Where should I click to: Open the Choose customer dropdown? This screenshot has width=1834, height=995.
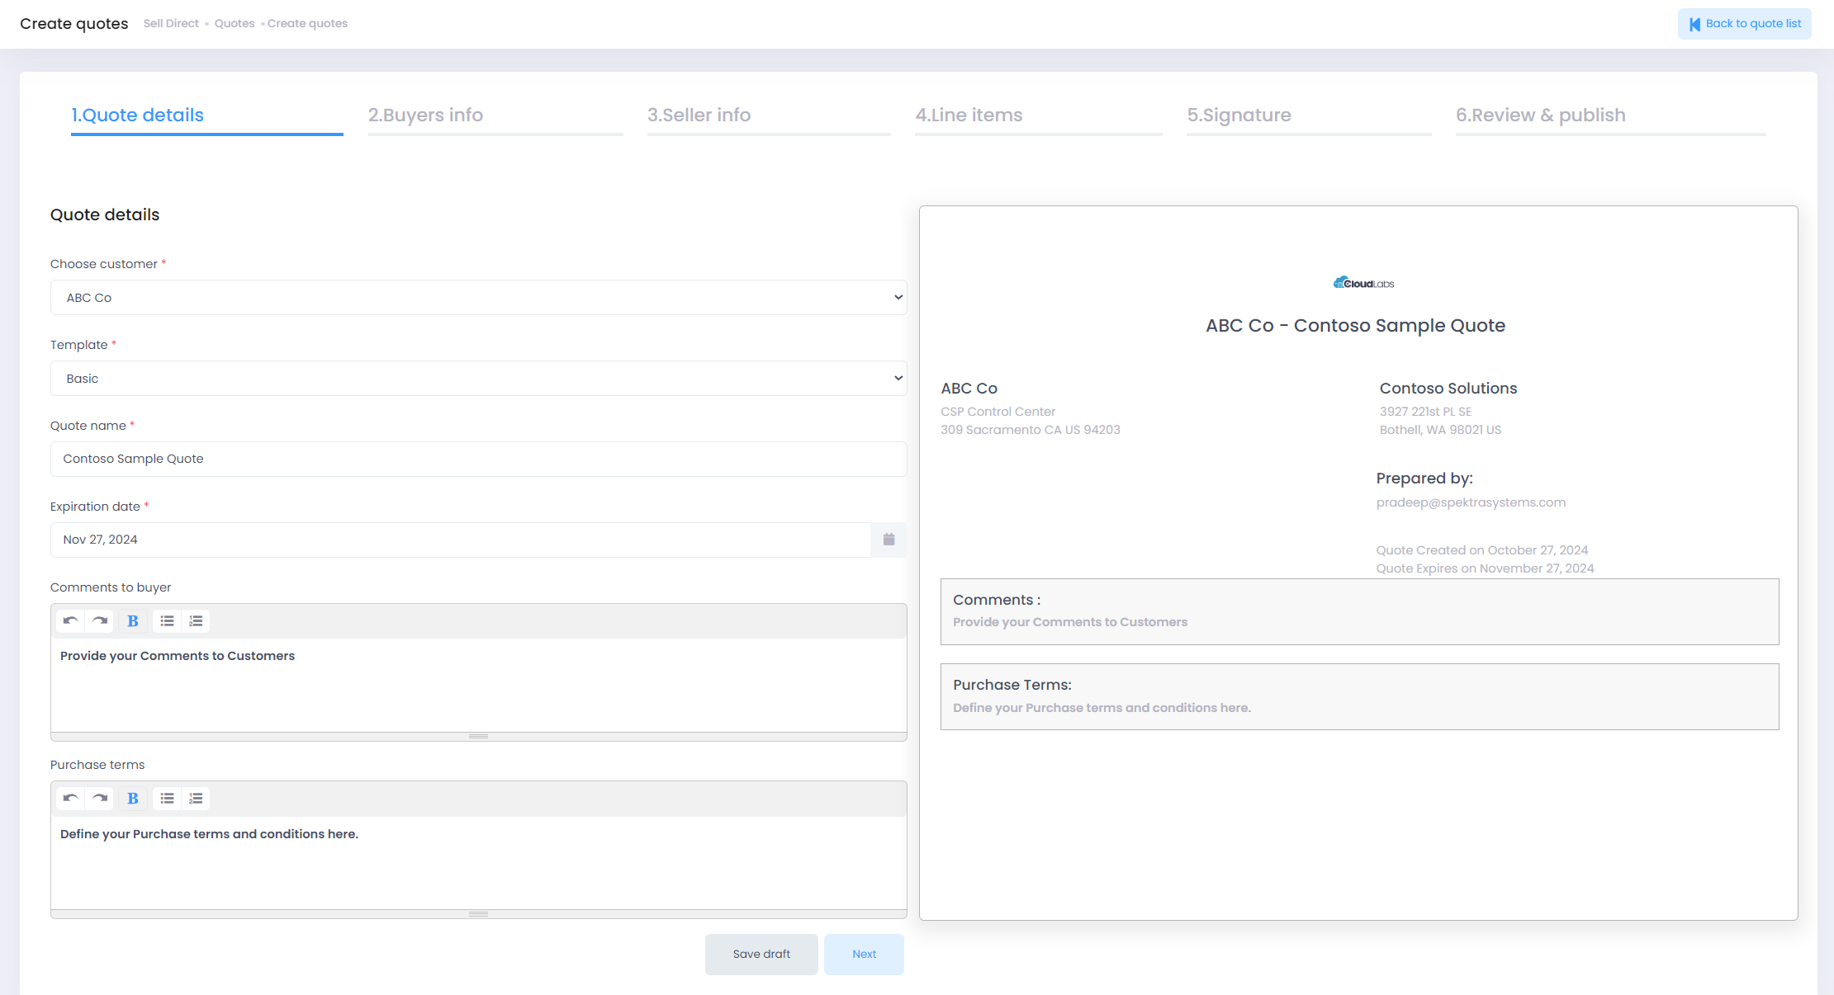pos(479,297)
